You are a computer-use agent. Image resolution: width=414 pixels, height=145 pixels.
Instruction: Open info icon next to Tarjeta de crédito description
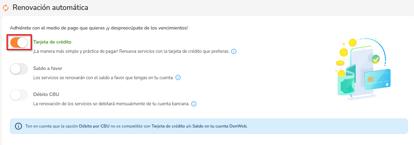[x=234, y=51]
